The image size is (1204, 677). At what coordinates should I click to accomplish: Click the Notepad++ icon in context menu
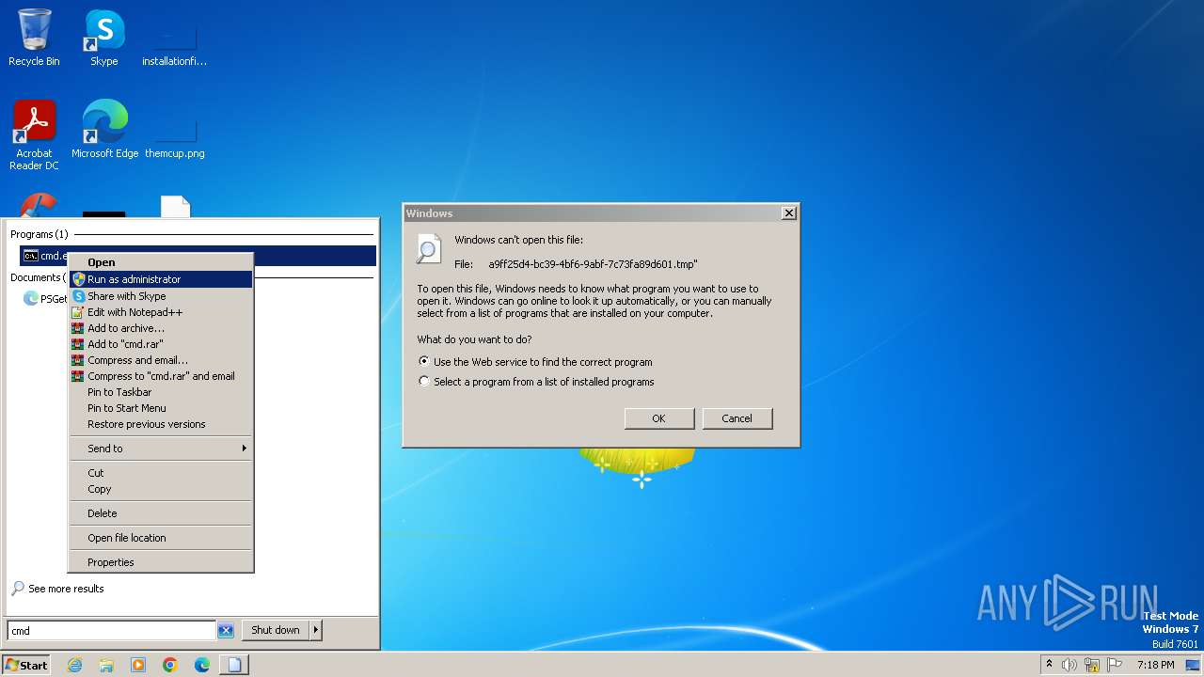pyautogui.click(x=79, y=312)
